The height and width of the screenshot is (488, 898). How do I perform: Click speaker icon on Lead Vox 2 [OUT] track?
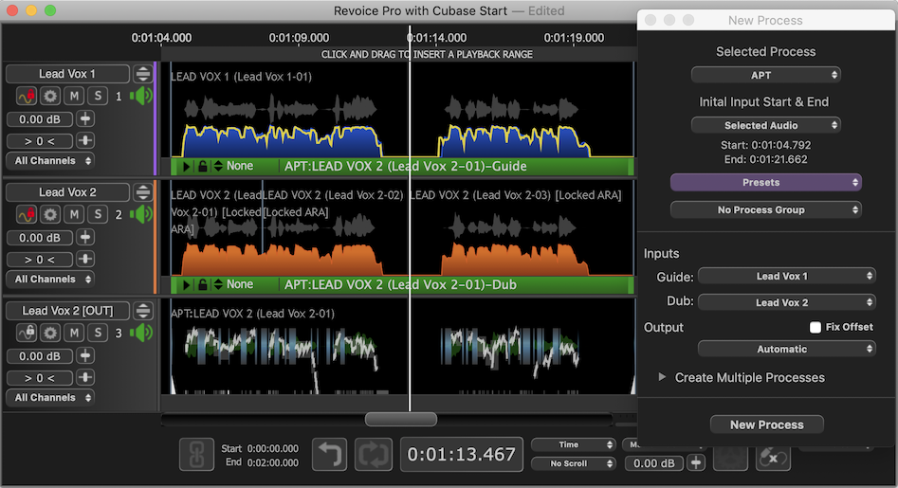pyautogui.click(x=142, y=333)
